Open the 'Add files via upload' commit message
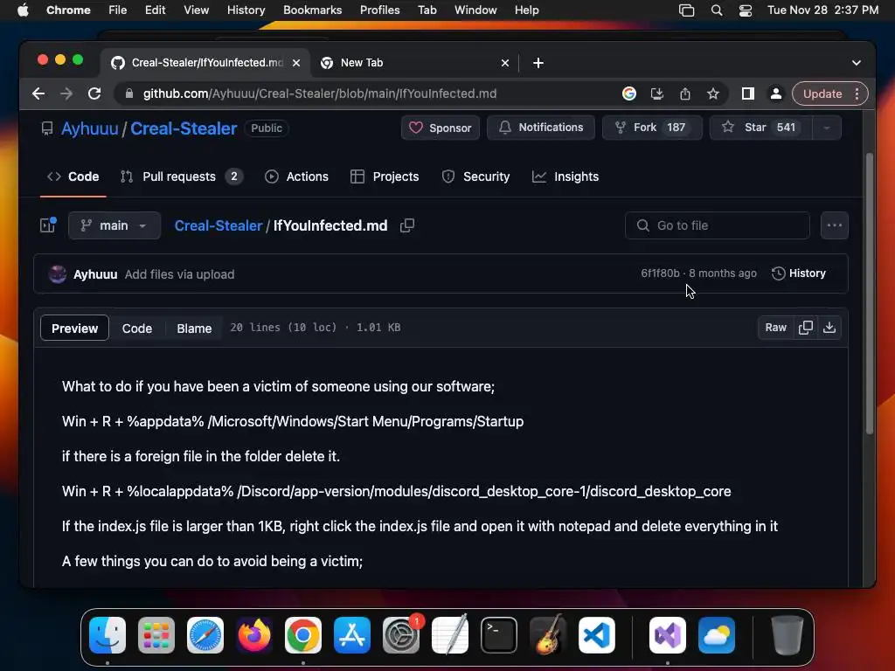 tap(179, 274)
